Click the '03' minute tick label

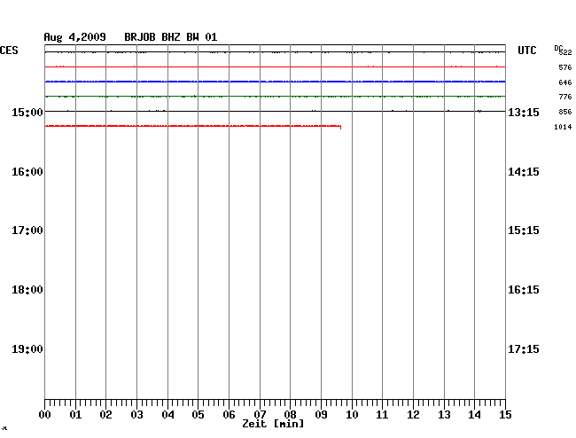coord(136,415)
